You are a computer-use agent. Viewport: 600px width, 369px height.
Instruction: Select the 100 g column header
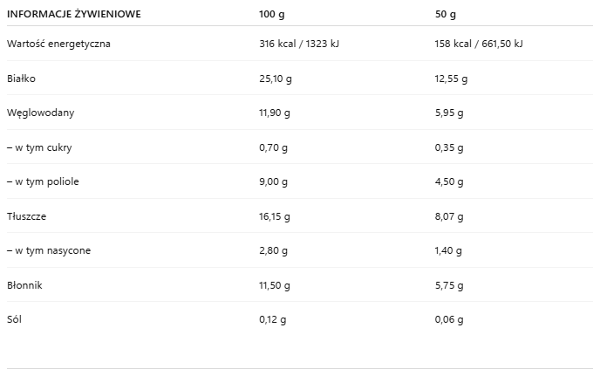tap(271, 15)
